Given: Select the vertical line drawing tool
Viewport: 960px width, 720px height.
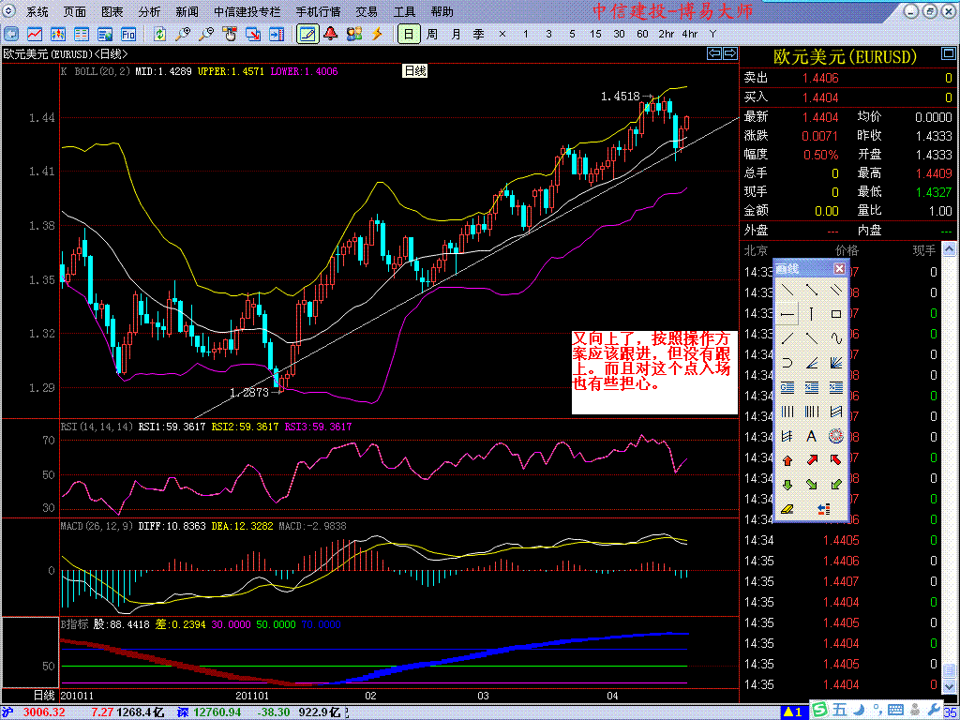Looking at the screenshot, I should coord(812,315).
